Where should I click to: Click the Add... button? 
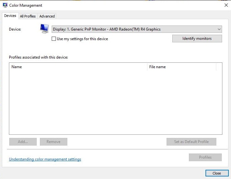point(23,142)
